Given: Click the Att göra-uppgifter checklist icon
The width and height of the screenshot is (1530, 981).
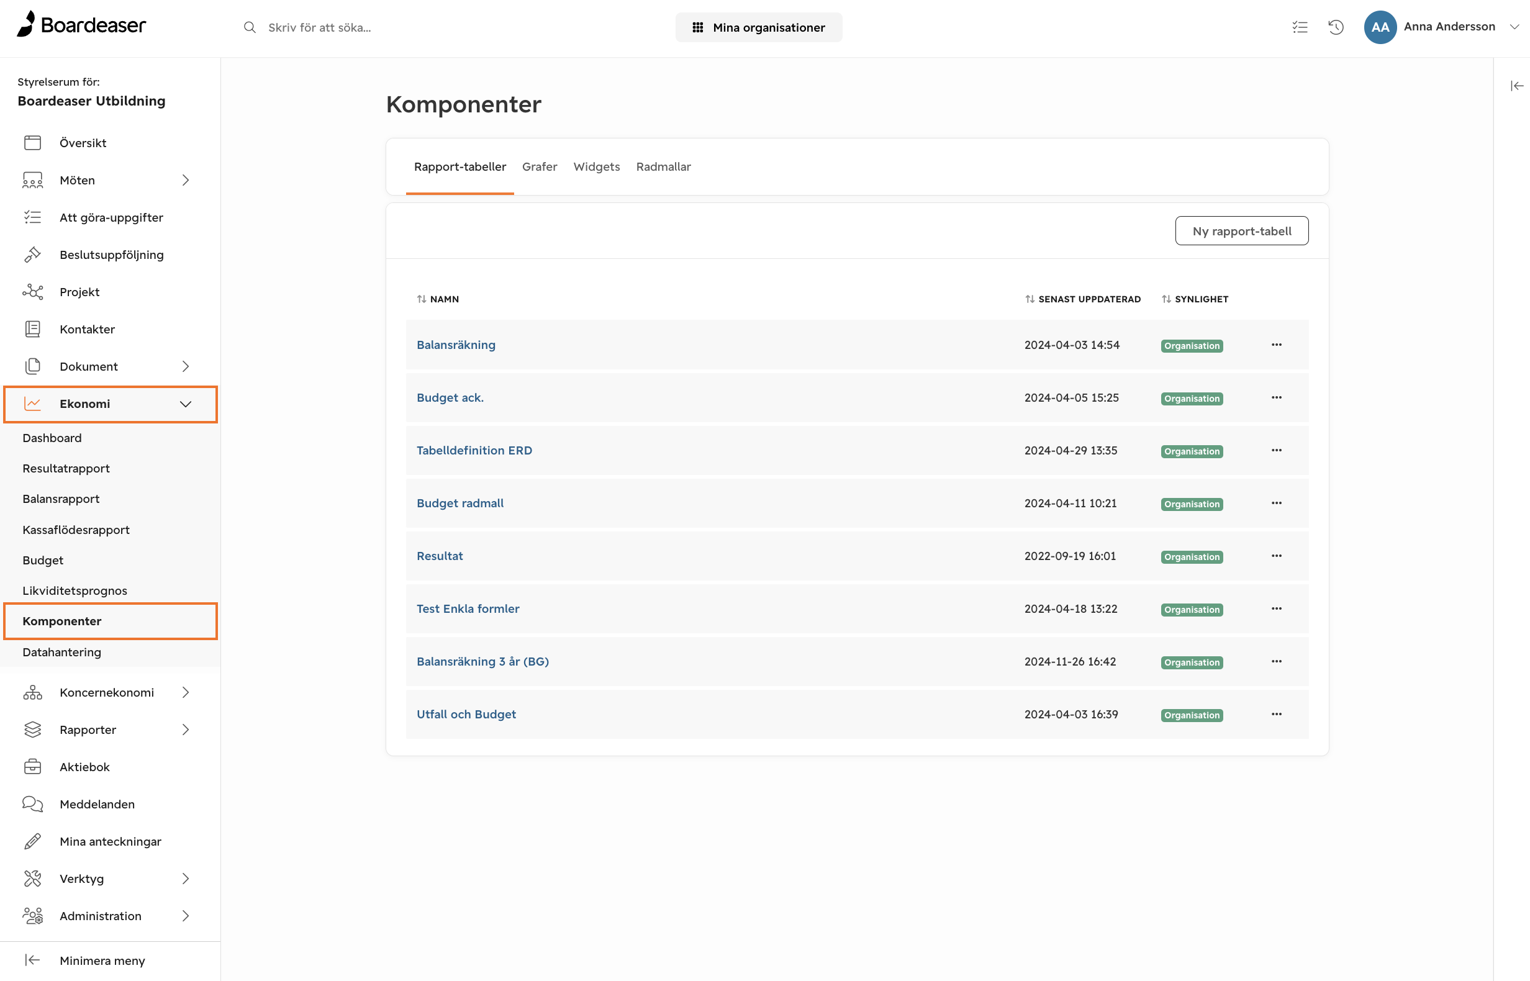Looking at the screenshot, I should 32,217.
